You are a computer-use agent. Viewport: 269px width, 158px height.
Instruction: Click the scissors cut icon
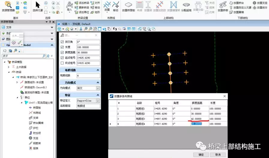58,3
